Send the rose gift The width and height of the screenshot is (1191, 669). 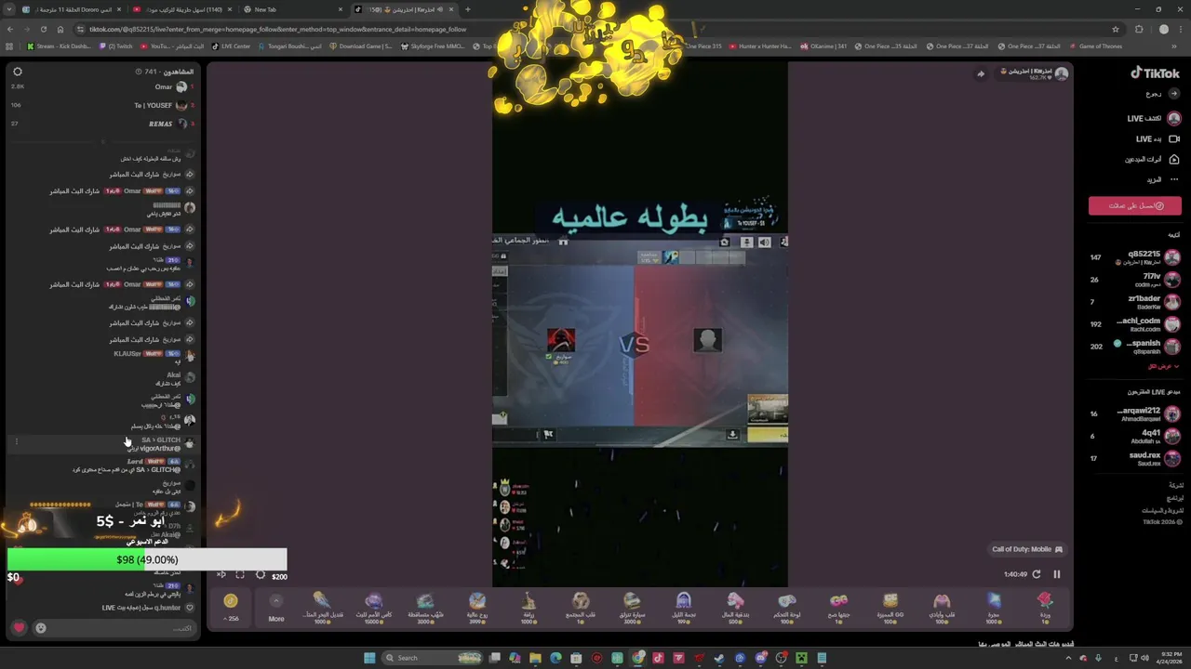click(x=1045, y=607)
